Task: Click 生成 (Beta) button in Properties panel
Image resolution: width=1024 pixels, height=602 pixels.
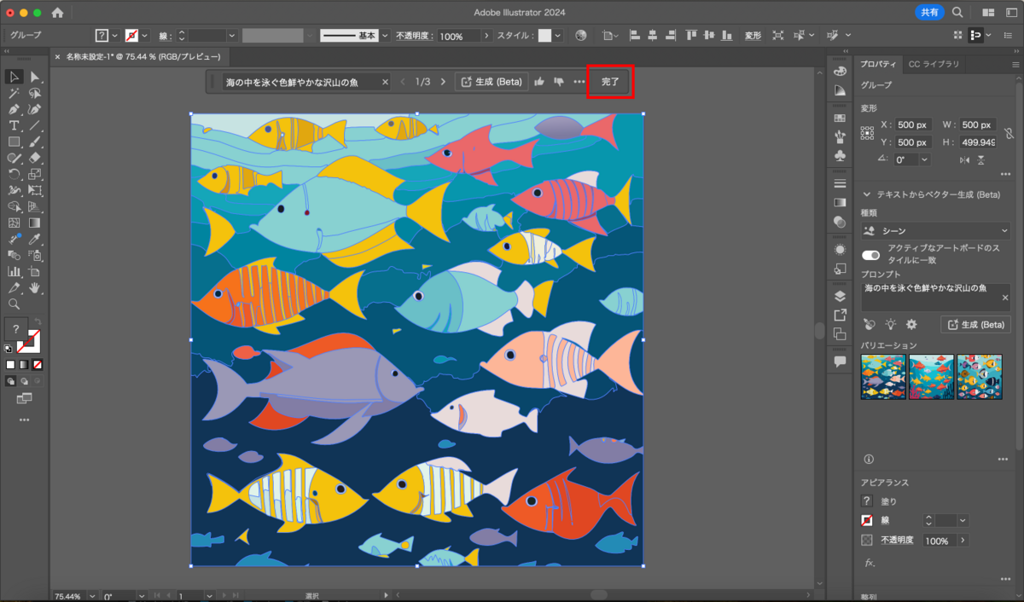Action: [975, 324]
